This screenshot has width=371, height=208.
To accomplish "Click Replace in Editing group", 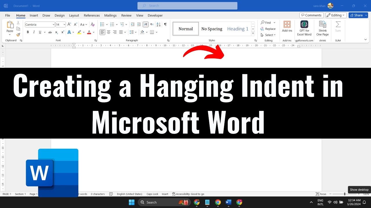I will (268, 29).
